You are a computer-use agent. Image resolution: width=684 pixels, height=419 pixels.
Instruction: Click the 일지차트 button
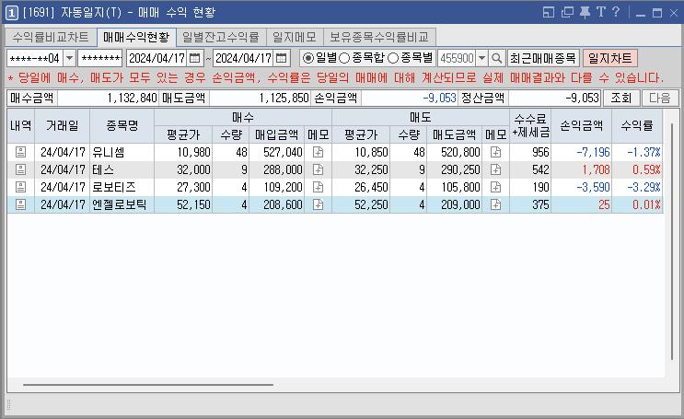tap(609, 58)
